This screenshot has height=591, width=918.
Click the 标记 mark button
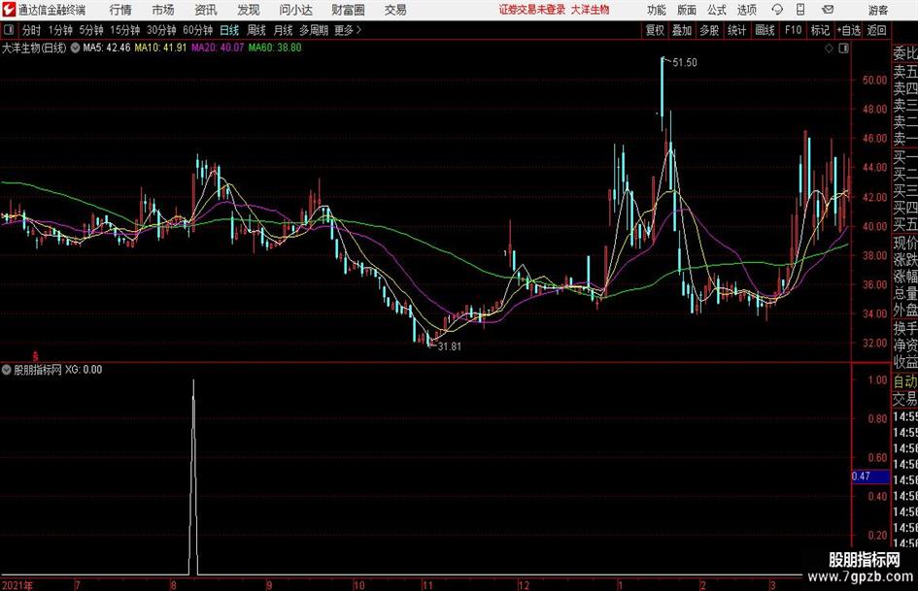click(820, 30)
